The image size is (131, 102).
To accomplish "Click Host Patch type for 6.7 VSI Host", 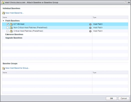I will click(98, 24).
